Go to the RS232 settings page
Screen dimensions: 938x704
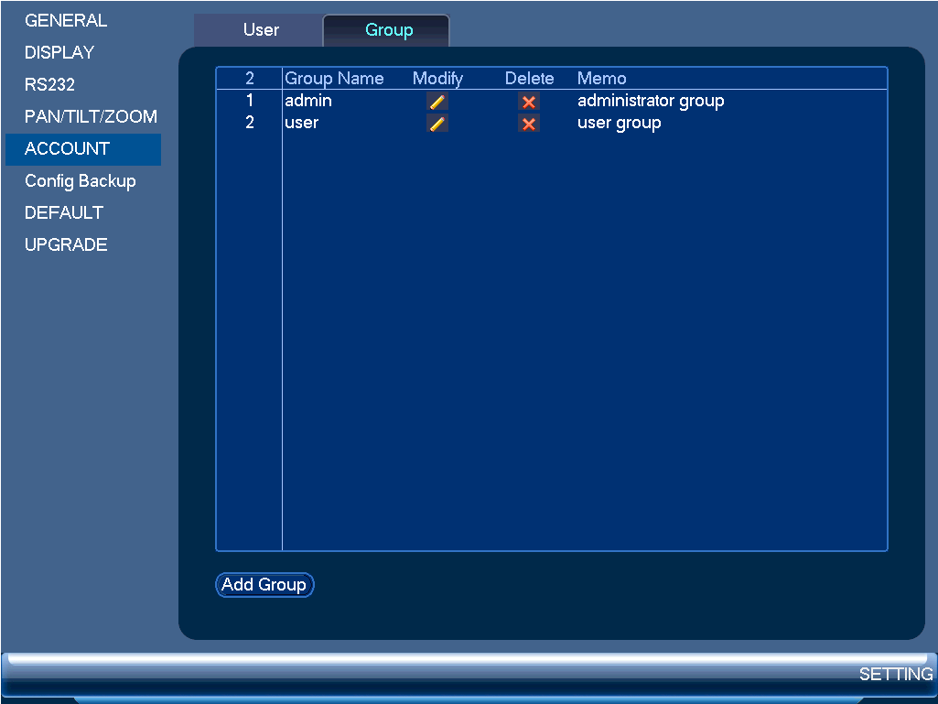point(49,84)
